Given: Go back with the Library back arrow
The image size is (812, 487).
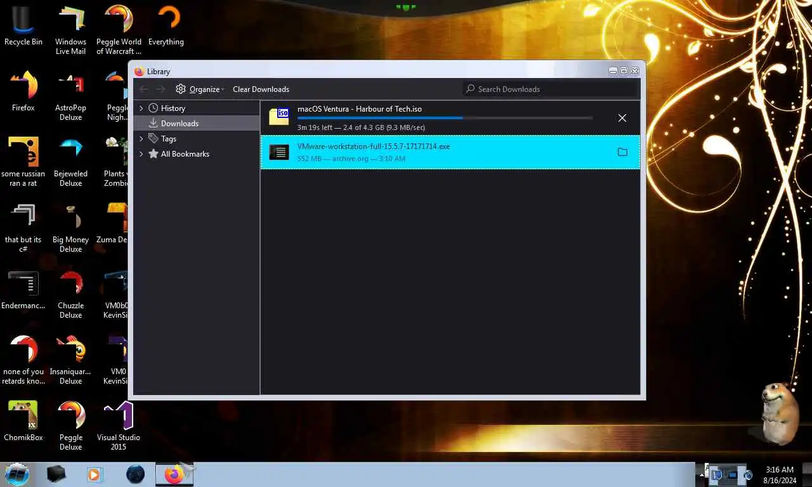Looking at the screenshot, I should [144, 89].
